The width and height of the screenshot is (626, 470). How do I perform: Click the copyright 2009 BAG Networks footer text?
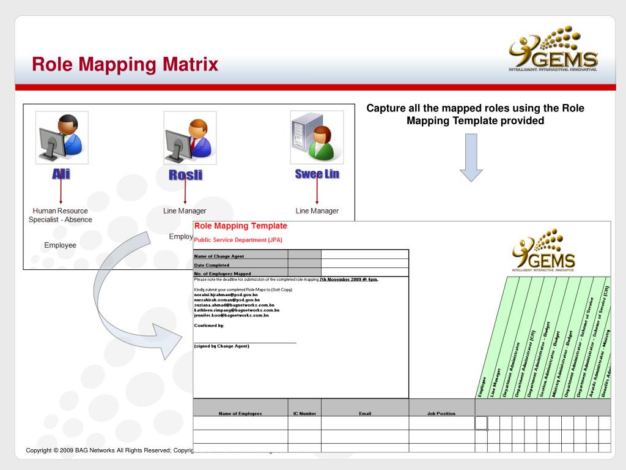[109, 450]
